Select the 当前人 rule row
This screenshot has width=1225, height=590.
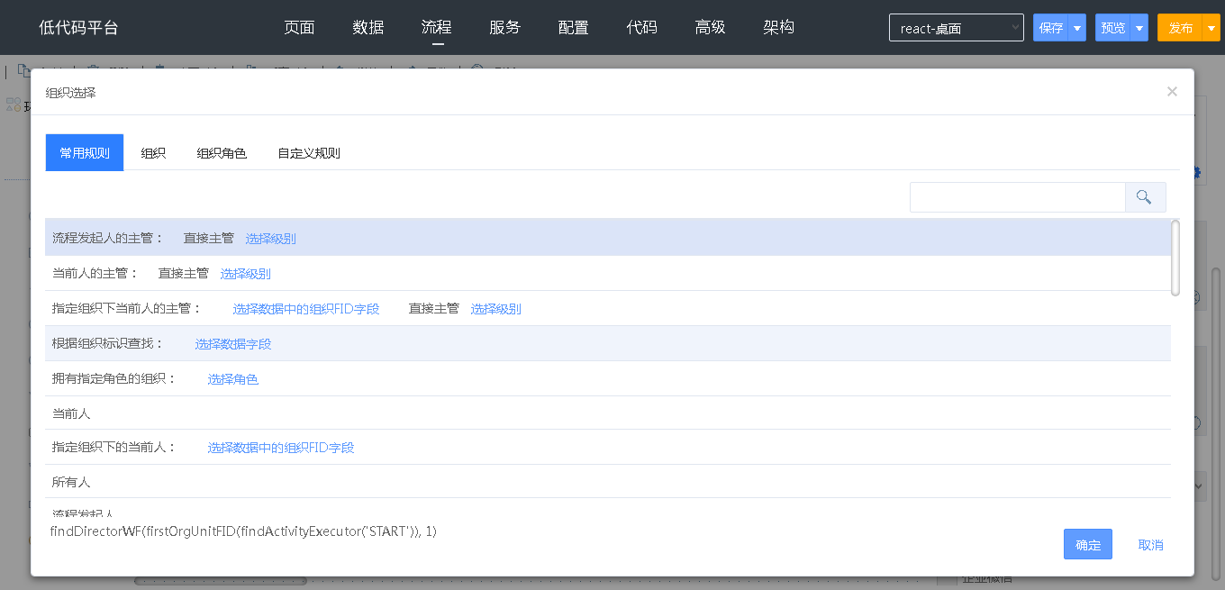pos(608,413)
